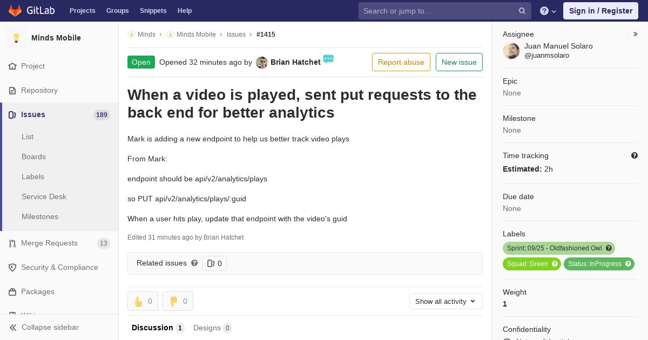This screenshot has width=648, height=340.
Task: Click the Minds Mobile lightbulb avatar
Action: [16, 38]
